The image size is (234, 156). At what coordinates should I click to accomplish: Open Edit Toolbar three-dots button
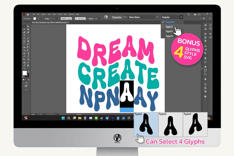26,90
